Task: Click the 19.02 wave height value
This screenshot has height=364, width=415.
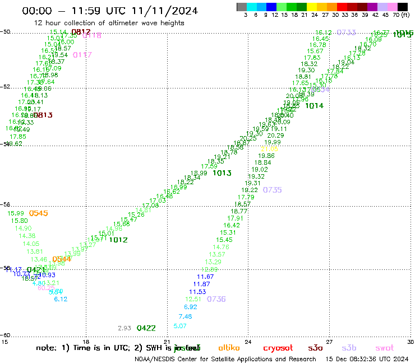Action: (260, 170)
